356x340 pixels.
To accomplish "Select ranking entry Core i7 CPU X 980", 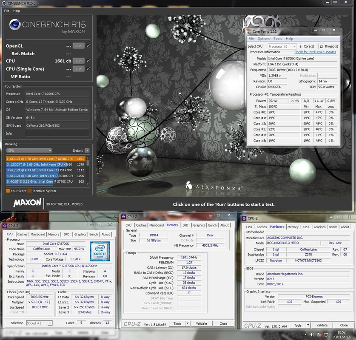I will pyautogui.click(x=46, y=170).
